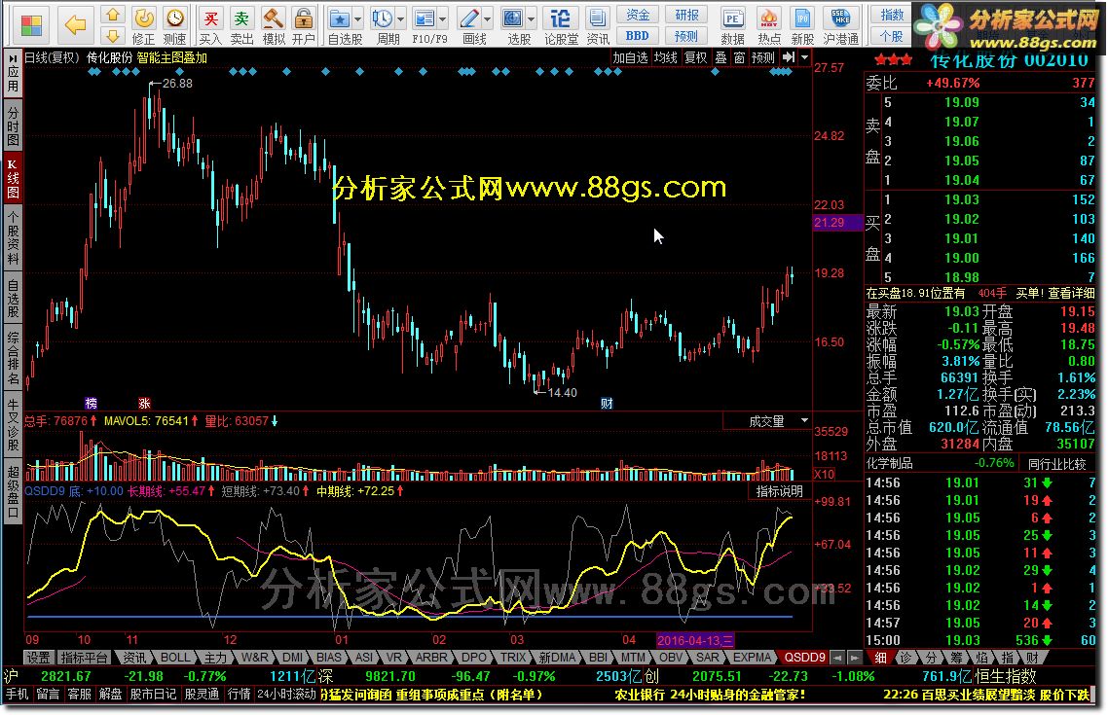
Task: Toggle the 诊 diagnosis tab in side panel
Action: pyautogui.click(x=905, y=658)
